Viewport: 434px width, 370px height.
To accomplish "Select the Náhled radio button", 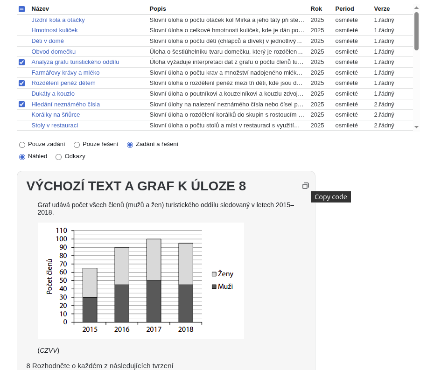I will [22, 157].
